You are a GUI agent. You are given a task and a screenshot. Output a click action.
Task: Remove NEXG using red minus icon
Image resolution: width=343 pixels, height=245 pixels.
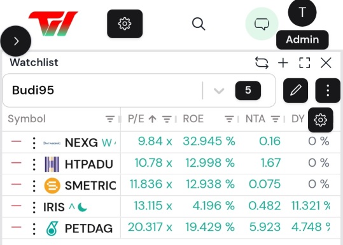(17, 141)
